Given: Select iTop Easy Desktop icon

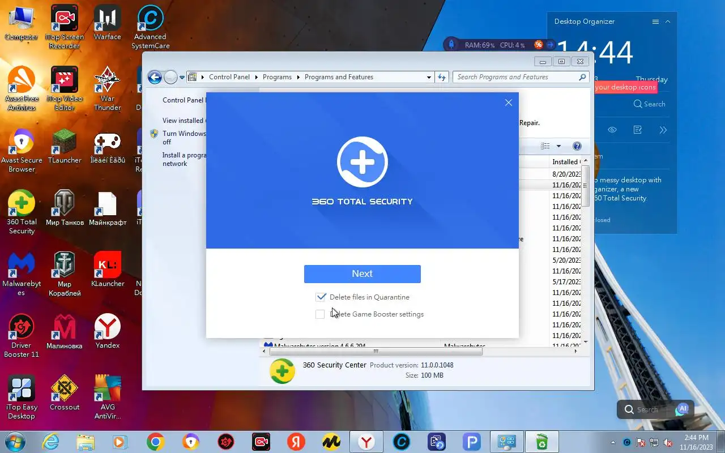Looking at the screenshot, I should (x=22, y=397).
